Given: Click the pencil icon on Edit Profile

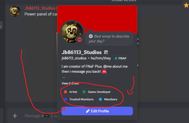Looking at the screenshot, I should [x=88, y=111].
